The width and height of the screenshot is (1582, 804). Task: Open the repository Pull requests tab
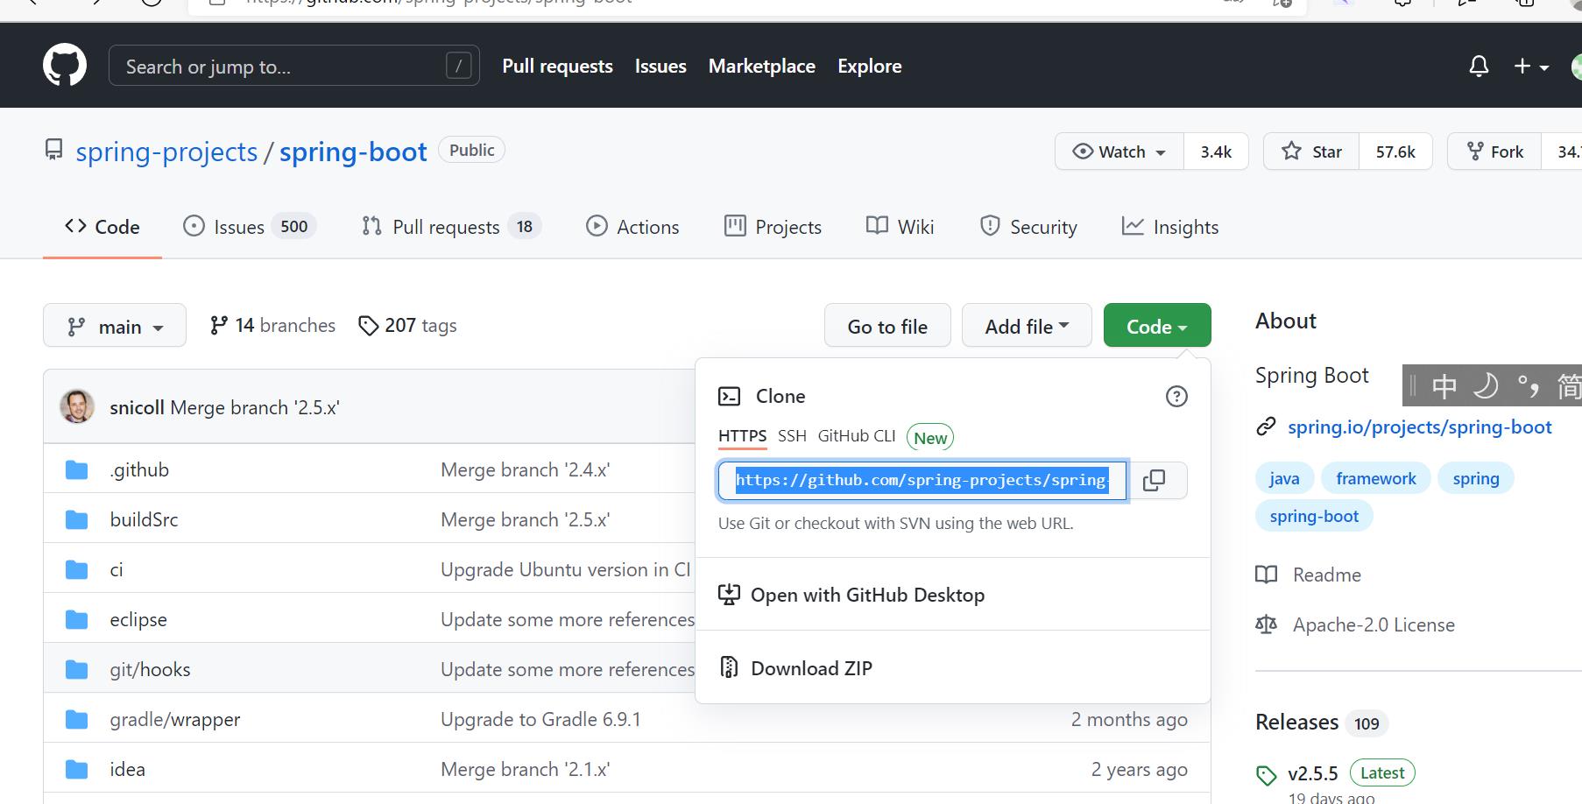tap(451, 227)
